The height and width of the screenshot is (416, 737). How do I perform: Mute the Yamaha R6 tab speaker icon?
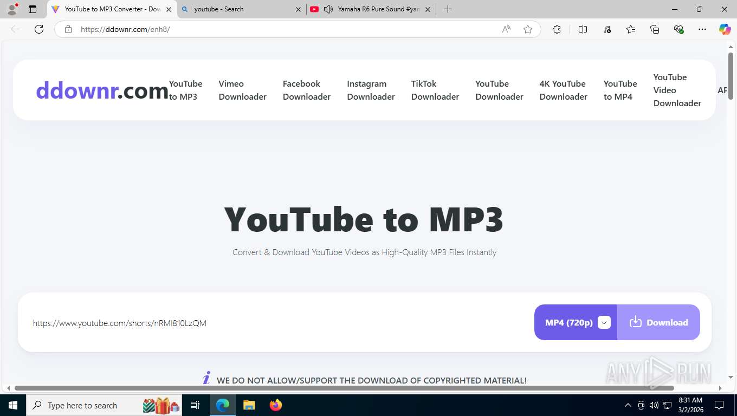coord(328,9)
